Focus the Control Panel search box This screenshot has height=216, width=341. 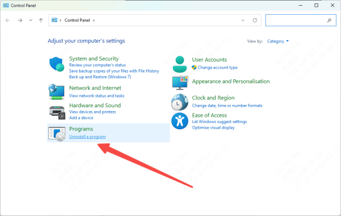301,20
